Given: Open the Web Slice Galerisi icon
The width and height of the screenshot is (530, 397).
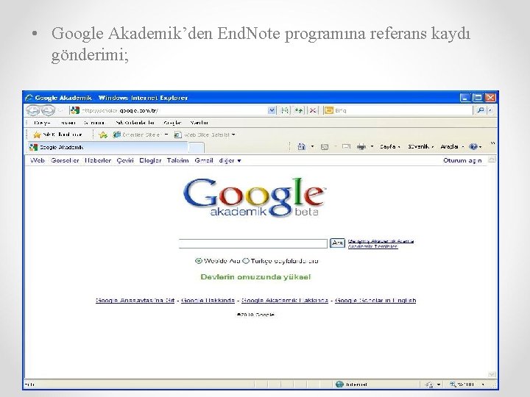Looking at the screenshot, I should pyautogui.click(x=178, y=135).
